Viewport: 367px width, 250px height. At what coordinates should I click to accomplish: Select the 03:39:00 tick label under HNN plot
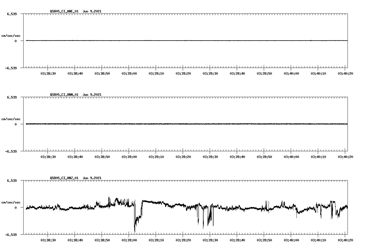[129, 157]
